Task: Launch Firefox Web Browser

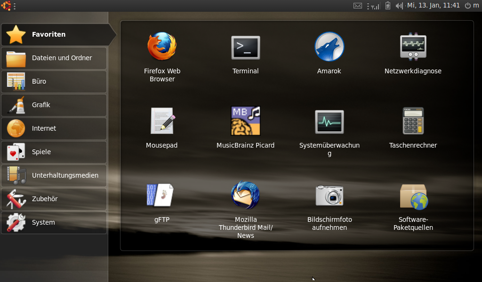Action: coord(162,57)
